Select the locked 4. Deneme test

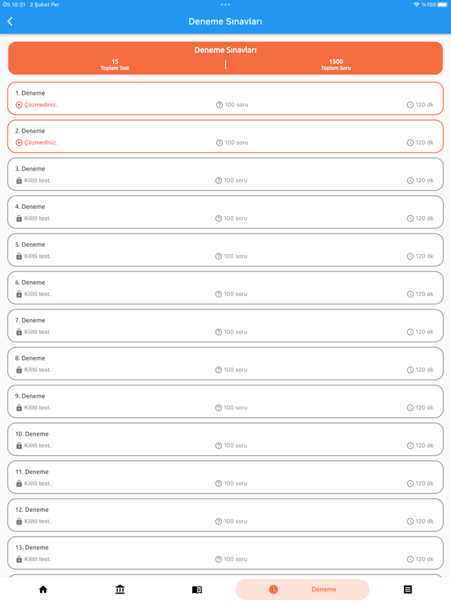(x=225, y=212)
